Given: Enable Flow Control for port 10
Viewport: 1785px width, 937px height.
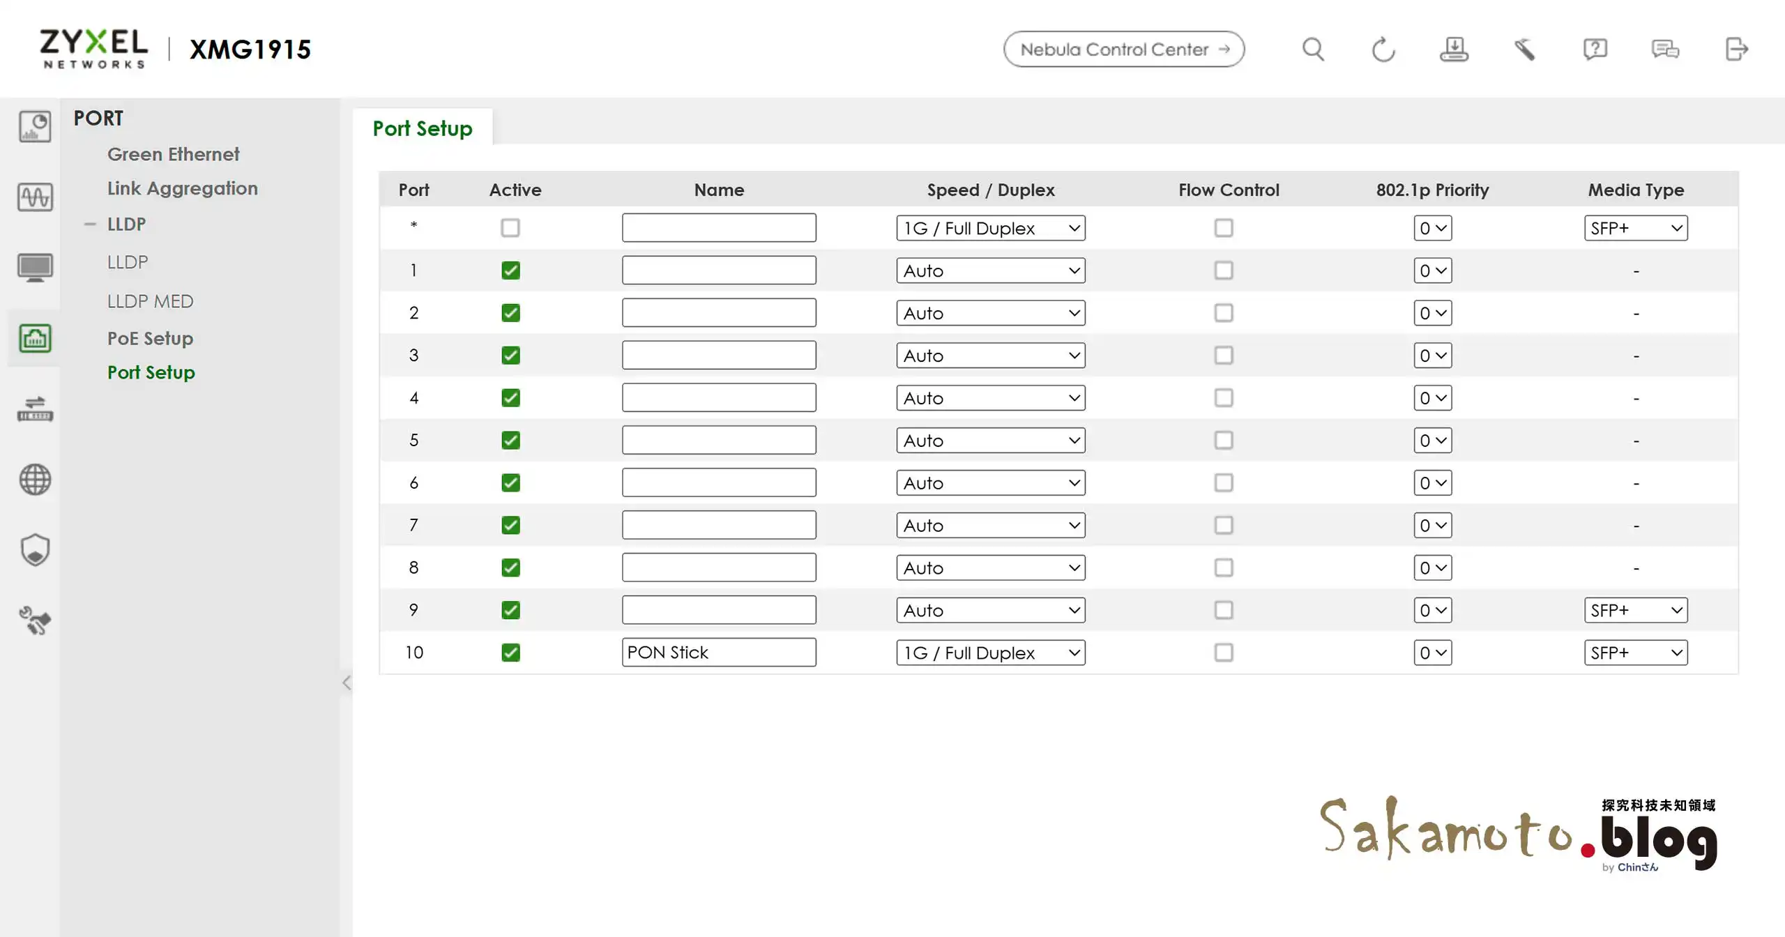Looking at the screenshot, I should (x=1223, y=653).
